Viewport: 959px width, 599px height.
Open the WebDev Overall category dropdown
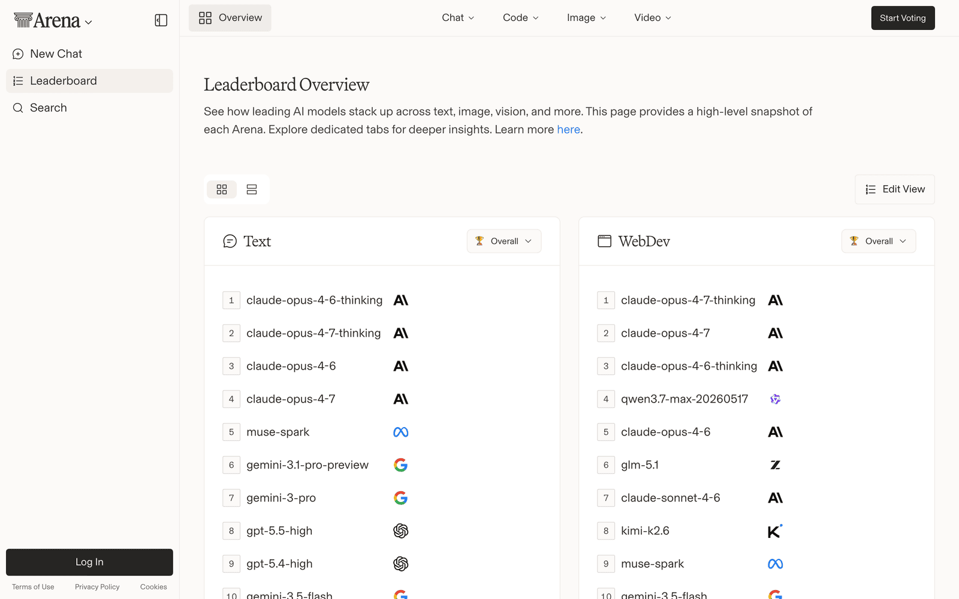[879, 241]
